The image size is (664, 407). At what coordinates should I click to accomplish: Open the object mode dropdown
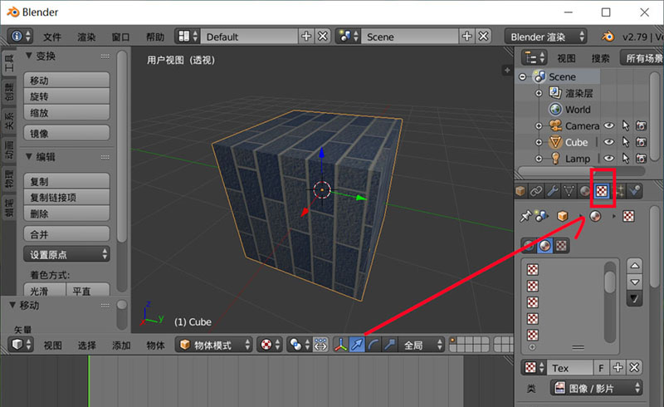[x=214, y=345]
